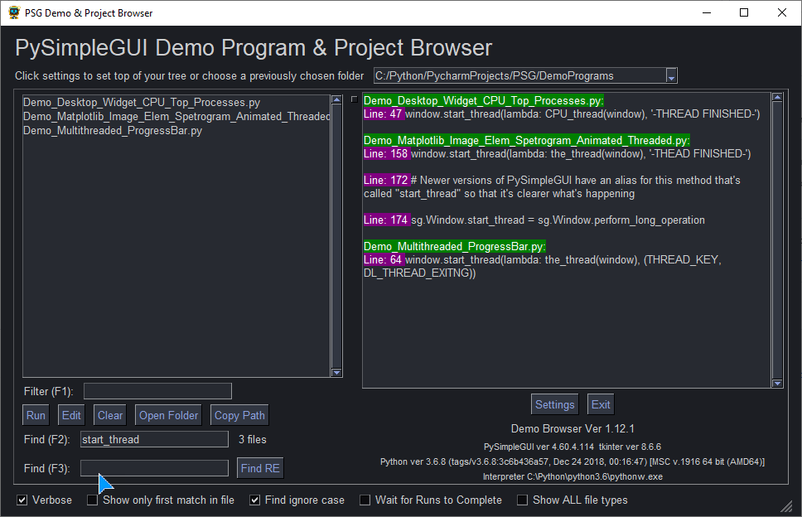Click file list scrollbar down arrow

(336, 373)
